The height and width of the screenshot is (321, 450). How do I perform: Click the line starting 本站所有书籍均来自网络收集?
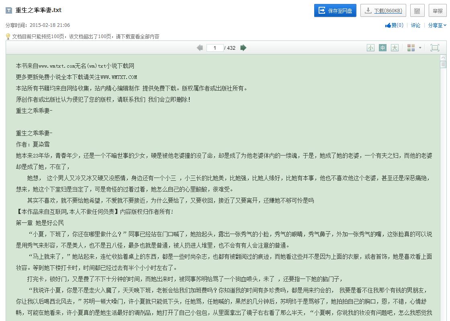(x=131, y=88)
